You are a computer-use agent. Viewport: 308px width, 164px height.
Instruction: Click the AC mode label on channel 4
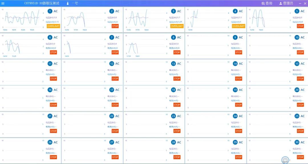pyautogui.click(x=241, y=11)
